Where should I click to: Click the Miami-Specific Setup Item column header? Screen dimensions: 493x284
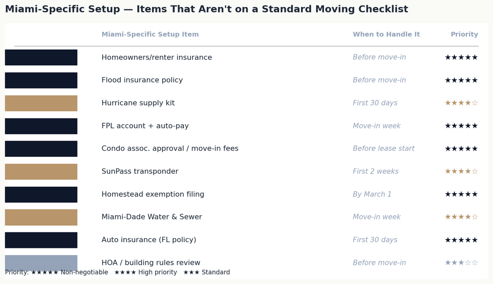(x=150, y=34)
